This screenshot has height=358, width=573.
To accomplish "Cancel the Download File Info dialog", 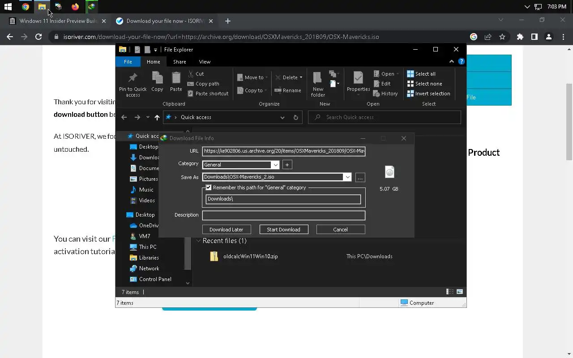I will [341, 230].
